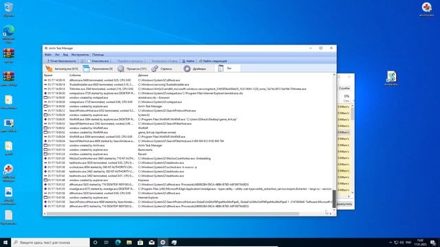Image resolution: width=440 pixels, height=247 pixels.
Task: Click the vertical scrollbar up arrow
Action: (x=334, y=75)
